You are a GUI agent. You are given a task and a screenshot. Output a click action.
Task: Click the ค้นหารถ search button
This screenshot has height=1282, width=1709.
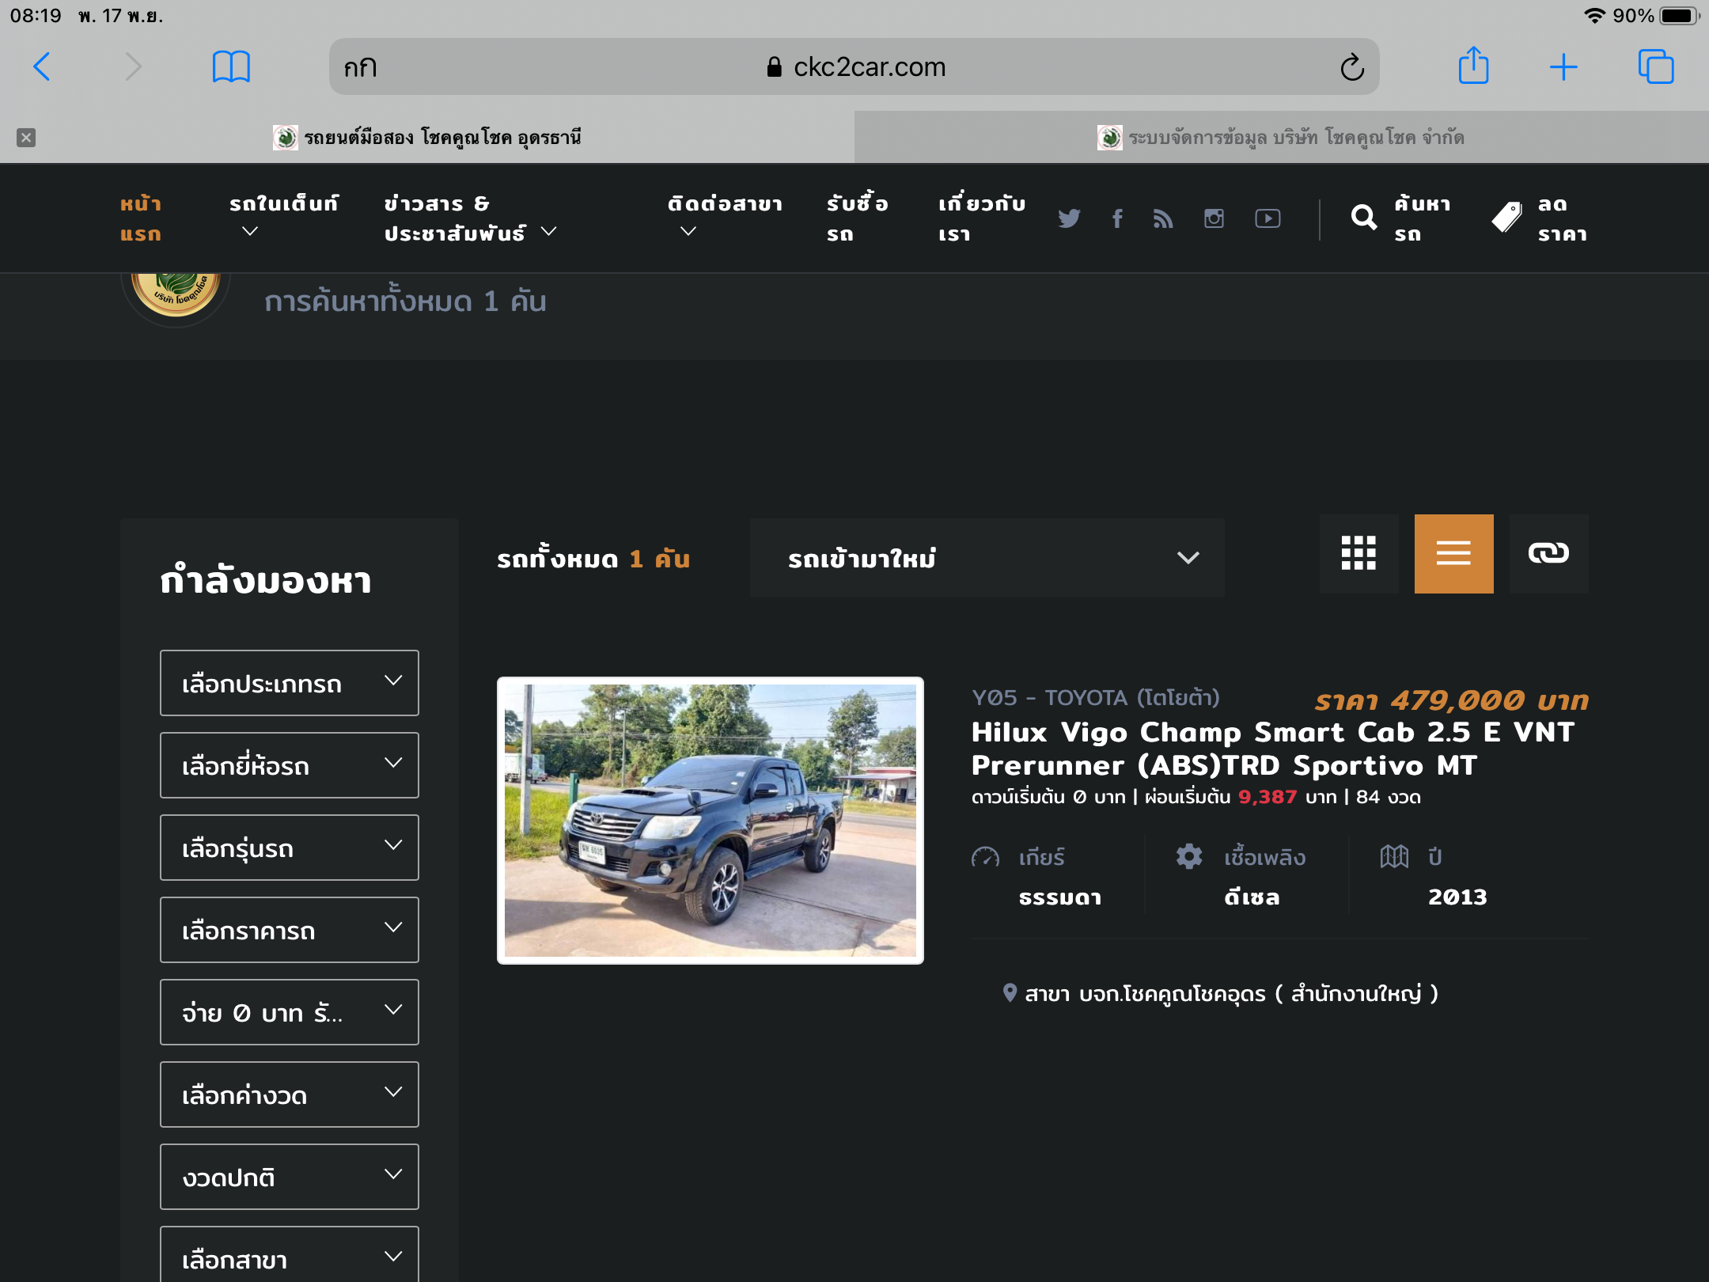[1400, 218]
